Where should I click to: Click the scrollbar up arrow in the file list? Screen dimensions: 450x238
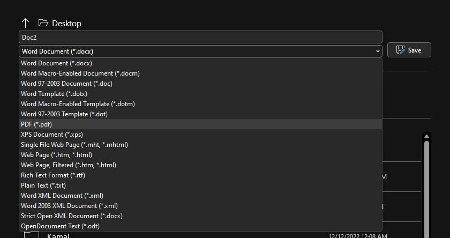pos(427,136)
